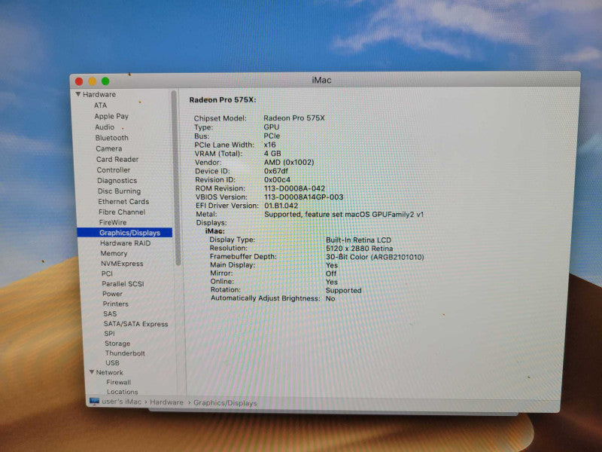The image size is (602, 452).
Task: Click Framebuffer Depth "30-Bit Color" value
Action: click(x=375, y=257)
